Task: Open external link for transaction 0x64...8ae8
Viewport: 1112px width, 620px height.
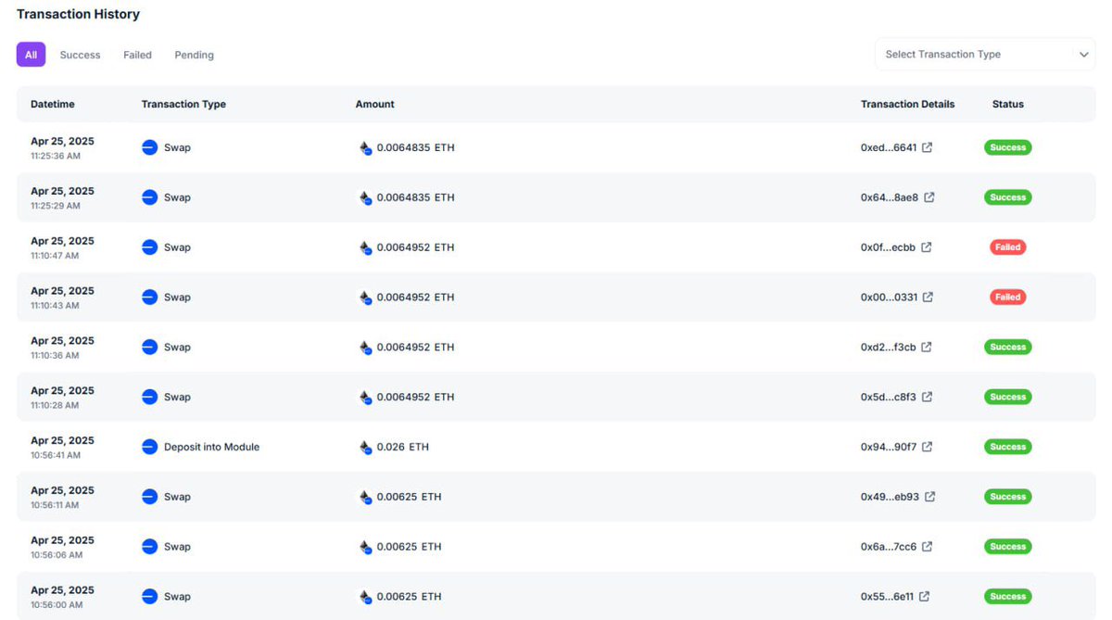Action: (929, 197)
